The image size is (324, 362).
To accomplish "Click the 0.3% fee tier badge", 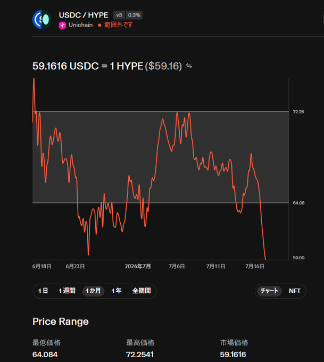I will [x=134, y=15].
